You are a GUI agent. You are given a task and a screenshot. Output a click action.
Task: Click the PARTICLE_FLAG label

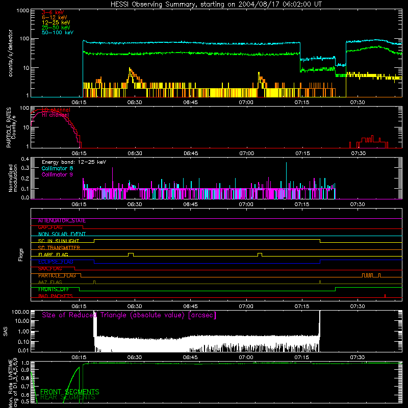(57, 275)
